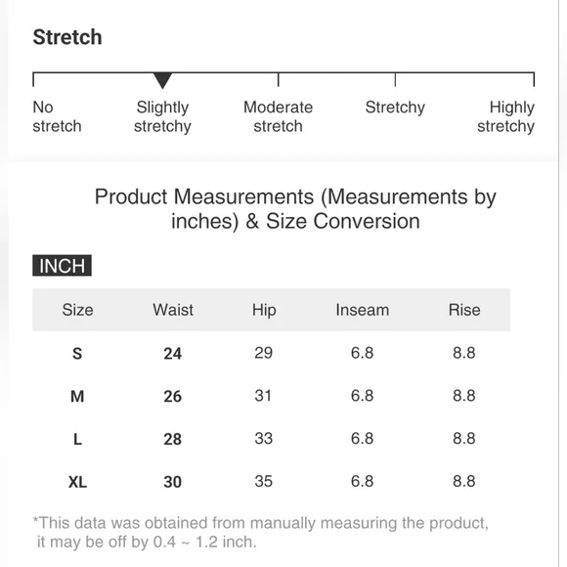Click the Hip column header
This screenshot has width=567, height=567.
(x=264, y=310)
